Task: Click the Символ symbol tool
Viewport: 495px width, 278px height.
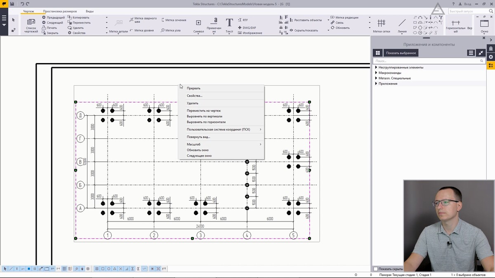Action: (x=198, y=25)
